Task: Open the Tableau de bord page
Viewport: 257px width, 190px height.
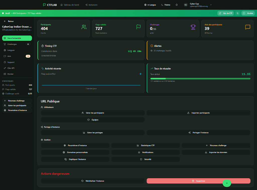Action: 70,5
